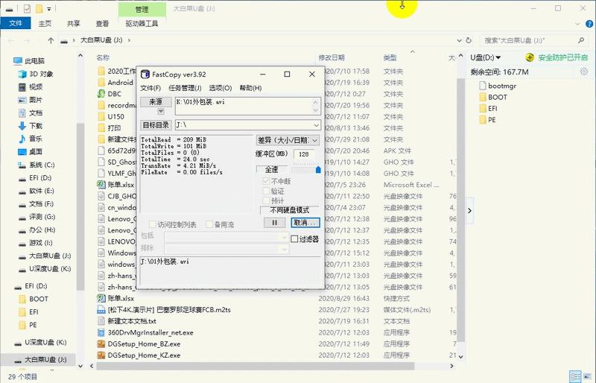Switch to the 驱动器工具 ribbon tab
Image resolution: width=596 pixels, height=383 pixels.
(x=142, y=24)
